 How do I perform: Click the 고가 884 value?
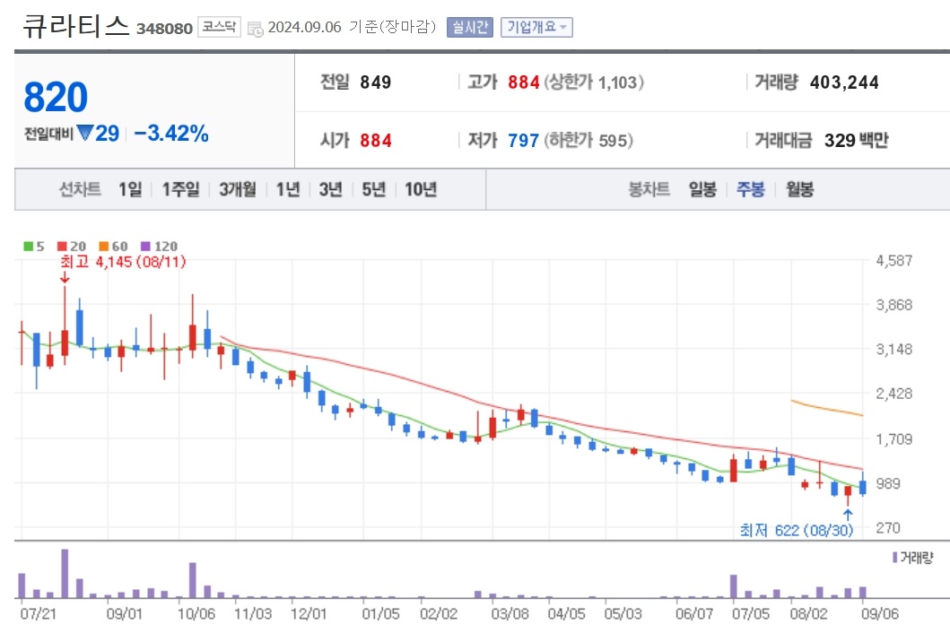point(524,82)
